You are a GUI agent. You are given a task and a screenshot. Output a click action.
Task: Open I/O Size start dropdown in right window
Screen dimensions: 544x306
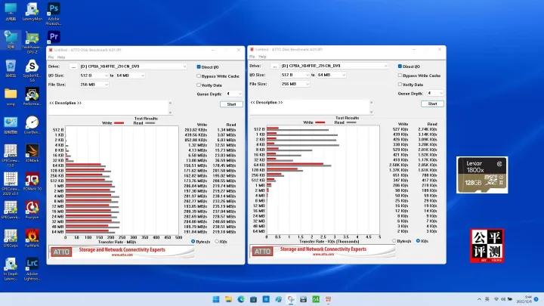click(x=295, y=75)
